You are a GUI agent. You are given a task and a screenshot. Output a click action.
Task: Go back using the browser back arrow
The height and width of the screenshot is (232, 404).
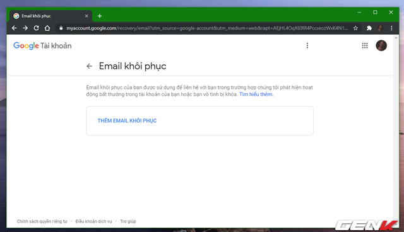point(14,28)
